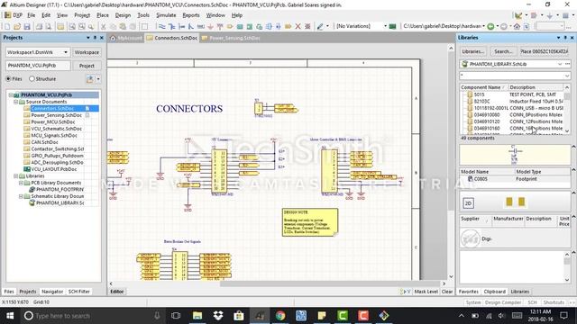
Task: Open Power_MCU.SchDoc in the project tree
Action: pyautogui.click(x=52, y=122)
